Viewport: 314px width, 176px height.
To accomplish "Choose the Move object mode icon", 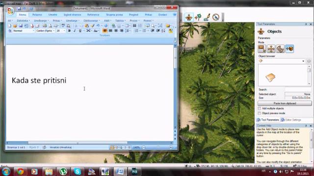I will coord(271,49).
